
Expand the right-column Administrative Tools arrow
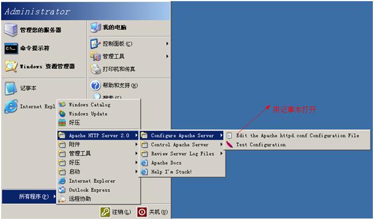(x=167, y=57)
